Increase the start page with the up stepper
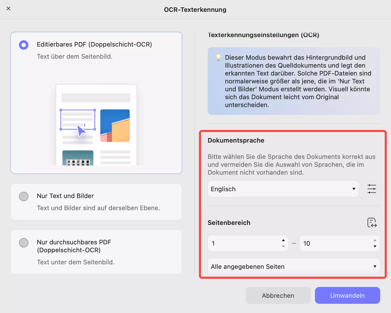The height and width of the screenshot is (313, 391). pos(283,240)
